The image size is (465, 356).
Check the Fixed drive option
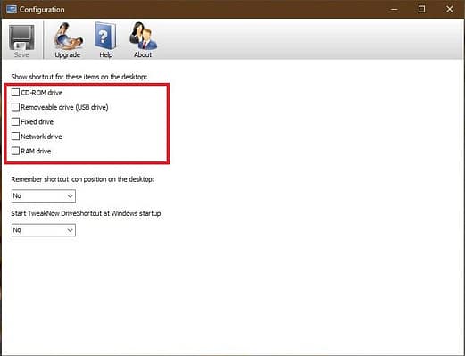(15, 121)
